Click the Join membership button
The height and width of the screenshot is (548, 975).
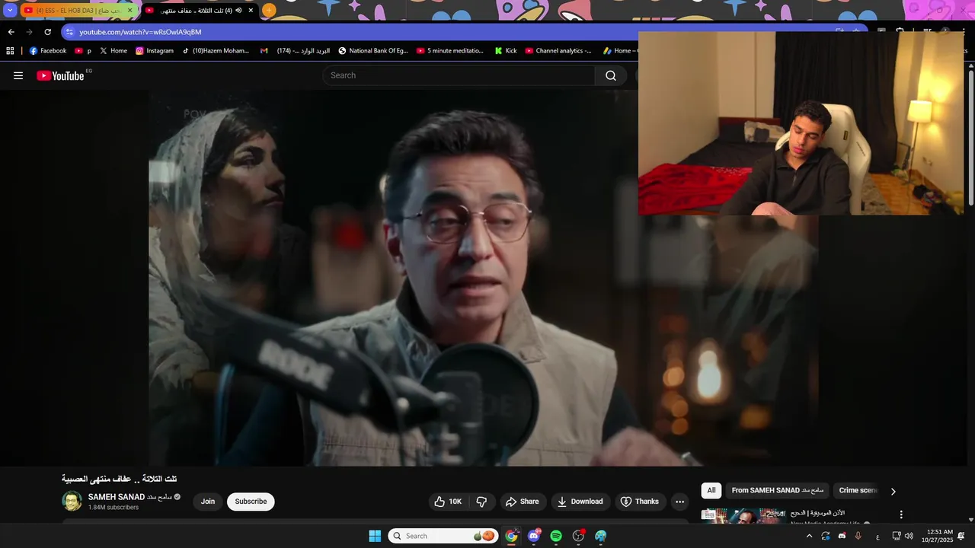(208, 502)
